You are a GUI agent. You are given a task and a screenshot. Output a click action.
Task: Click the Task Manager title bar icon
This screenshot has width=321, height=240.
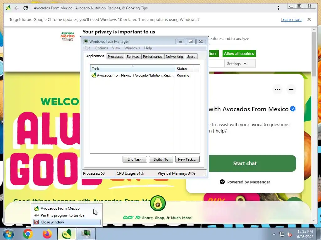click(x=86, y=42)
